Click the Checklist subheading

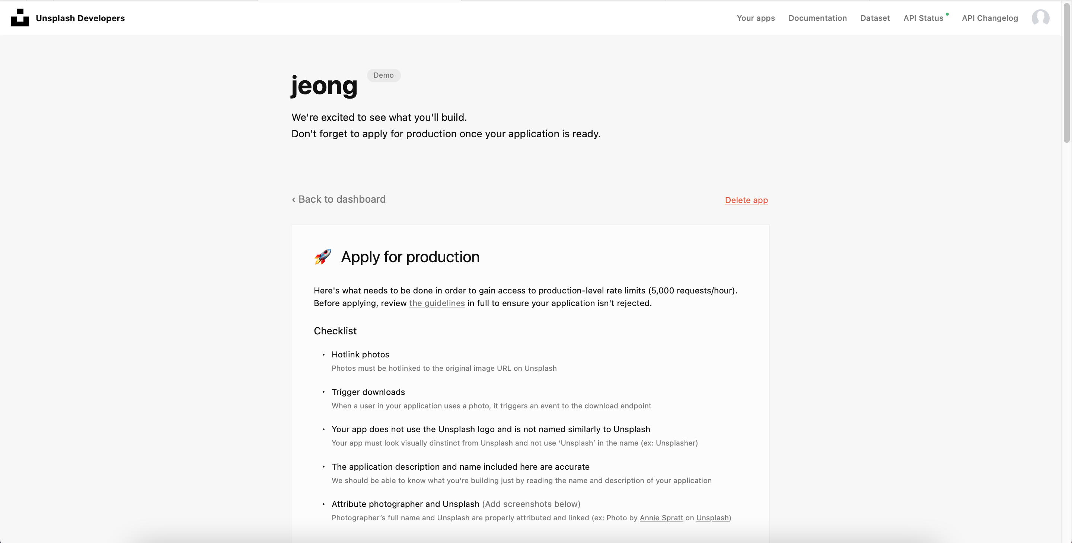click(x=335, y=331)
